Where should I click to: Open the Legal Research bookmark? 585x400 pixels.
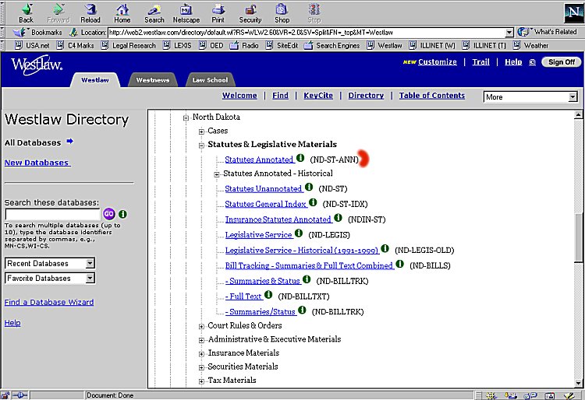click(x=129, y=45)
